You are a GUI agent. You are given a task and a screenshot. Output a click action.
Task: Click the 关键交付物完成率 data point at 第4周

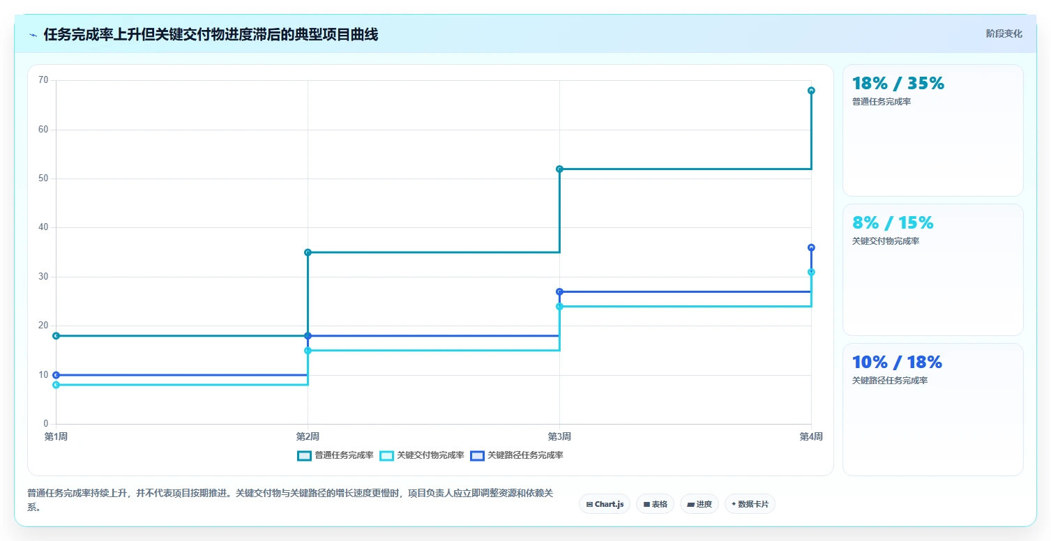811,272
